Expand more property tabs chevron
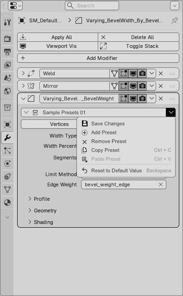The width and height of the screenshot is (183, 296). pos(7,217)
